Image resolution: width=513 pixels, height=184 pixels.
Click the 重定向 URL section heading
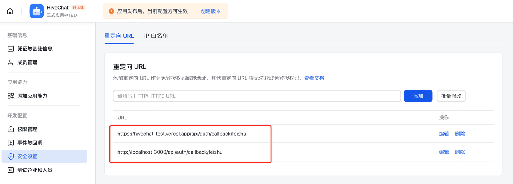pos(130,66)
